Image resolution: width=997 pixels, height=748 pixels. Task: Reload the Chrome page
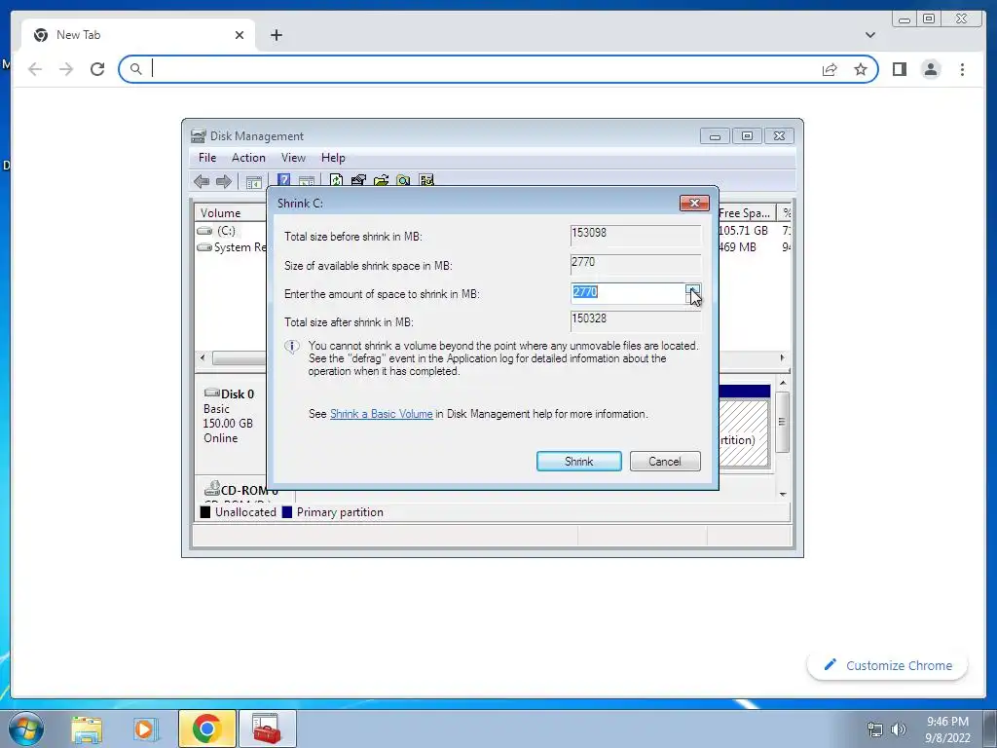click(x=97, y=69)
